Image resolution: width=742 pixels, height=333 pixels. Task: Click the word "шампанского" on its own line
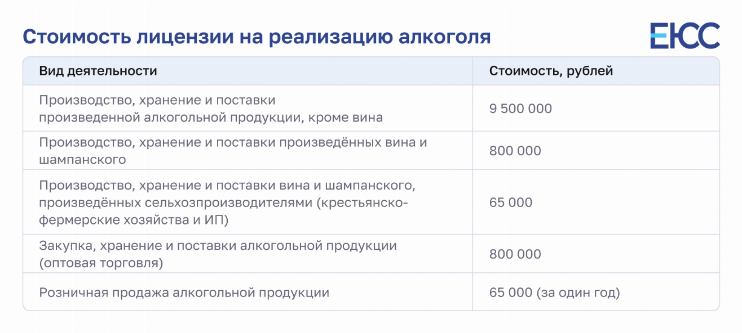point(82,160)
